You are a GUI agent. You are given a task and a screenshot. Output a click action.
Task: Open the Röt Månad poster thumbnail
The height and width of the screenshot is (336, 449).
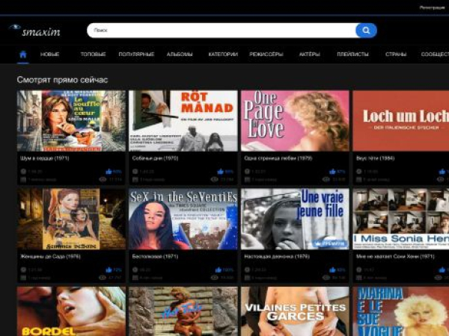183,121
